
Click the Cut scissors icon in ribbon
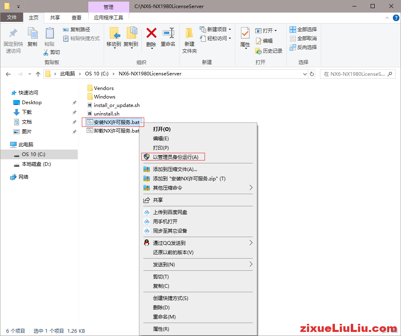point(47,52)
